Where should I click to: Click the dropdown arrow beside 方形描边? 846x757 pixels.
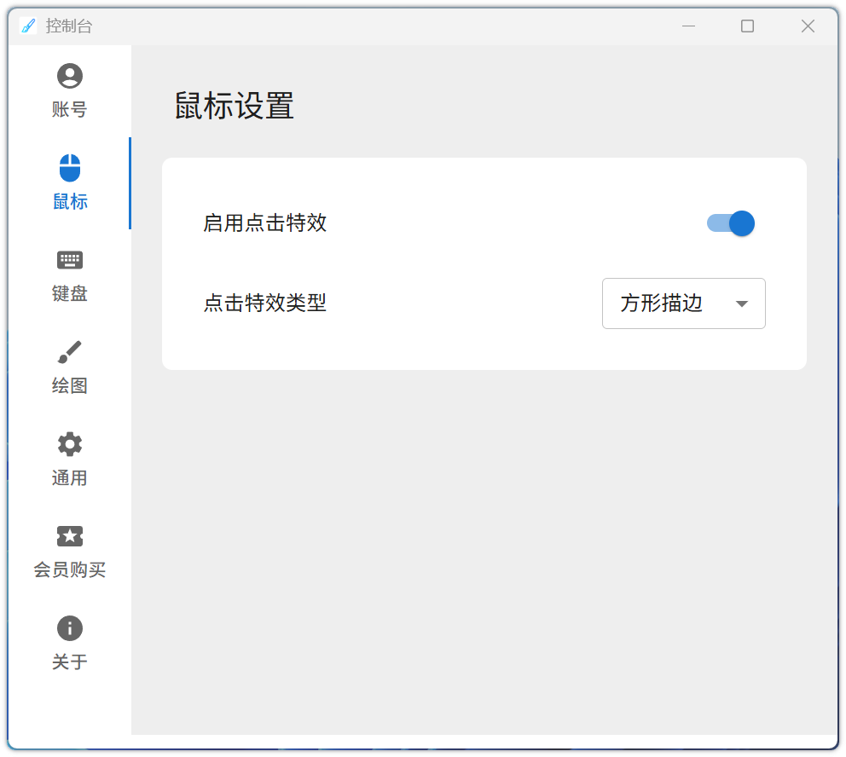(742, 303)
